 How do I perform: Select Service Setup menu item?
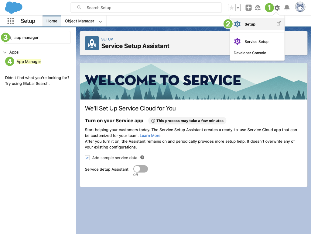pos(256,42)
